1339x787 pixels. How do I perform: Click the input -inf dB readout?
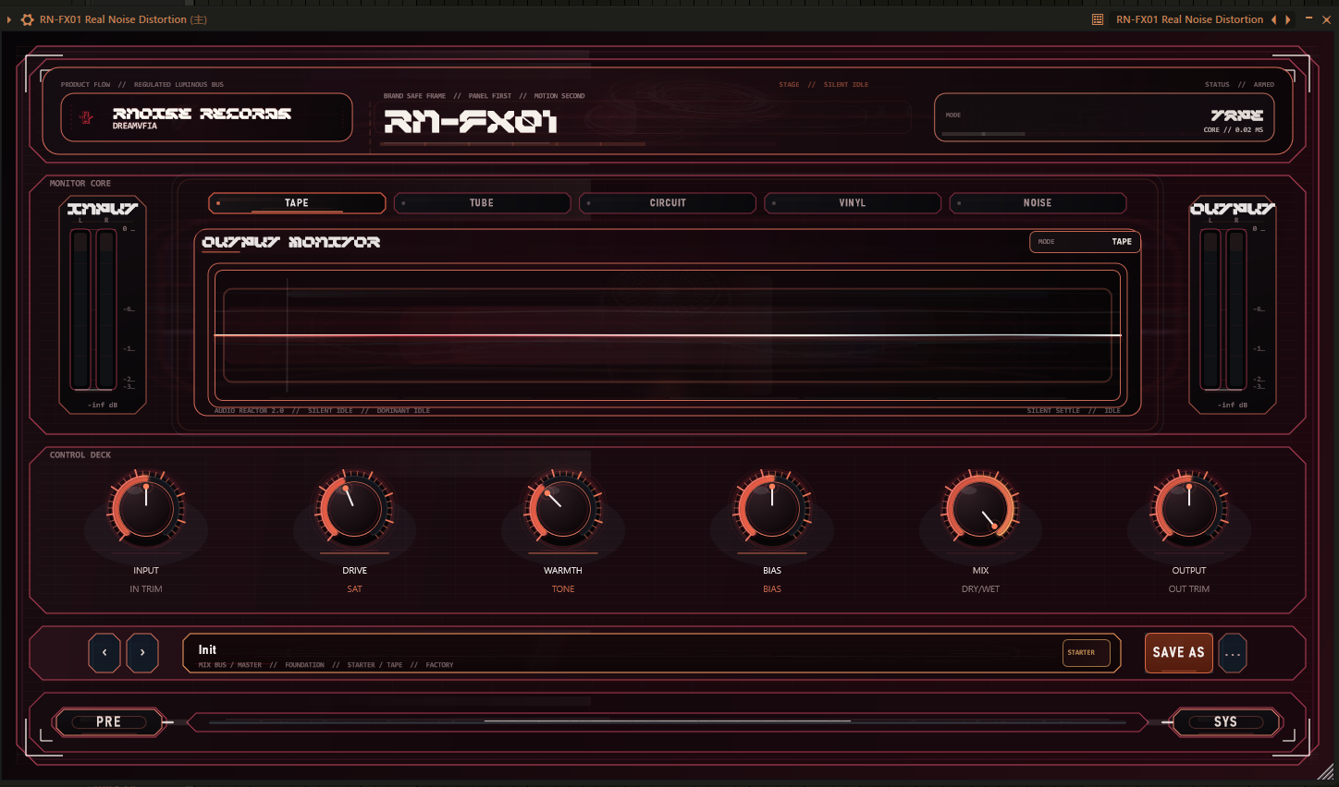tap(103, 405)
